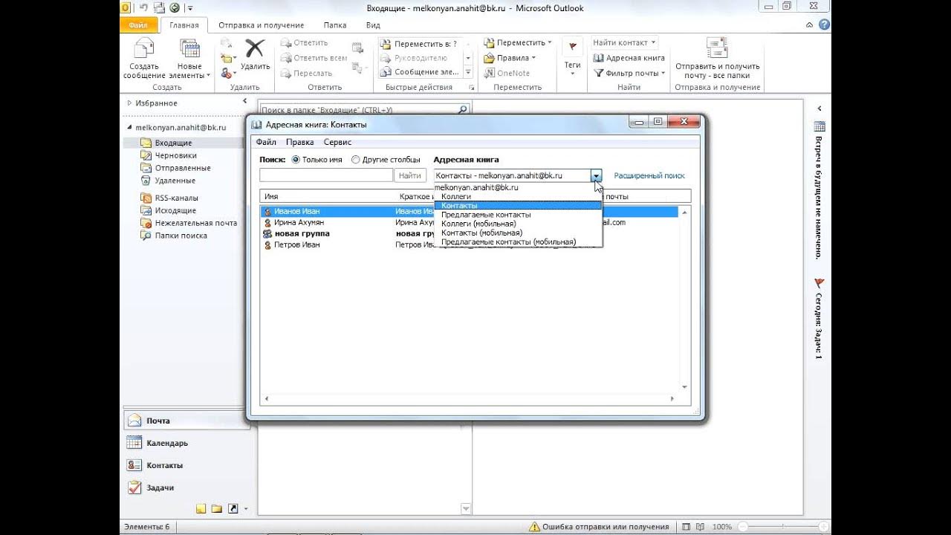This screenshot has height=535, width=951.
Task: Select the Нежелательная почта folder
Action: coord(196,223)
